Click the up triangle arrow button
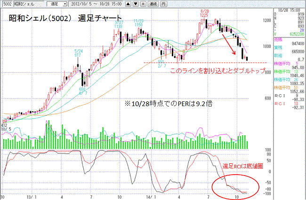 click(128, 4)
